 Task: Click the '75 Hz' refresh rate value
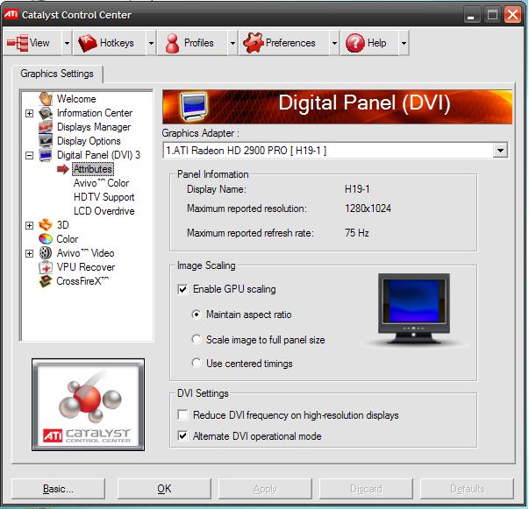click(x=356, y=233)
